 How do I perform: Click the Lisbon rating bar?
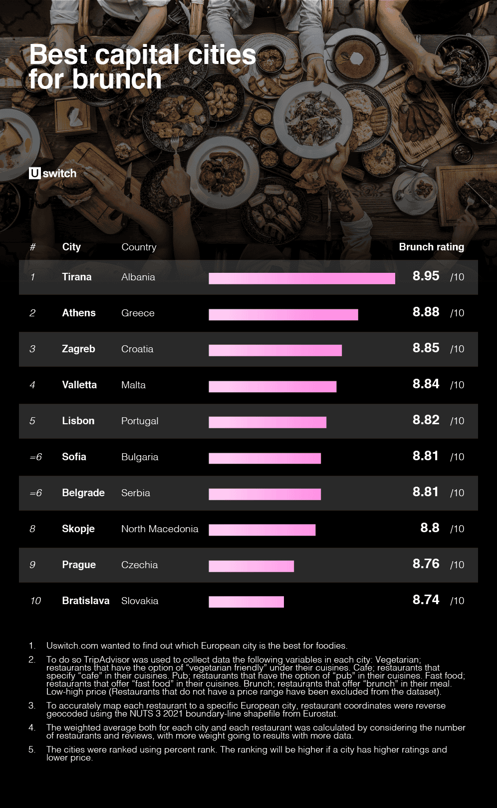point(267,422)
